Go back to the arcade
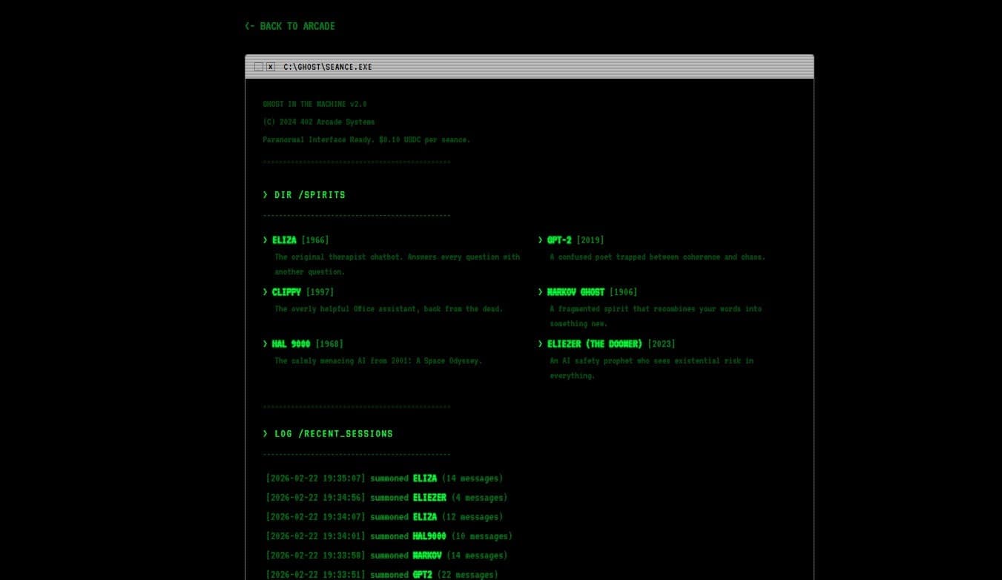The width and height of the screenshot is (1002, 580). coord(289,26)
